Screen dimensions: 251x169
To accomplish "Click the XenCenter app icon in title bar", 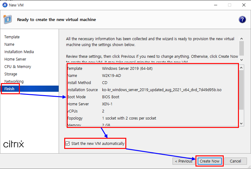I will [5, 5].
